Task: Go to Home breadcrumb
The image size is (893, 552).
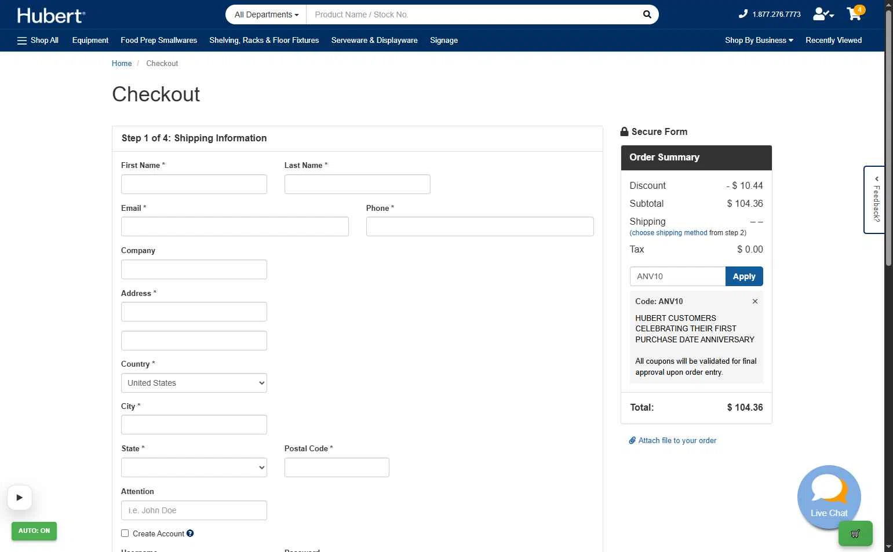Action: pyautogui.click(x=122, y=64)
